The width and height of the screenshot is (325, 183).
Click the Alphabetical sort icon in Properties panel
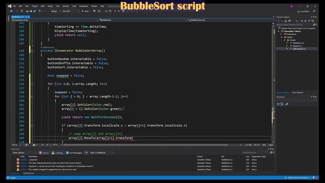pos(282,104)
